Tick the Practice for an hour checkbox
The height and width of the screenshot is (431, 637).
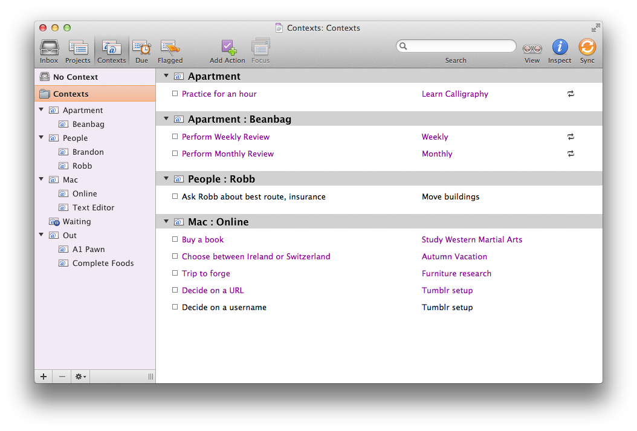pos(175,94)
